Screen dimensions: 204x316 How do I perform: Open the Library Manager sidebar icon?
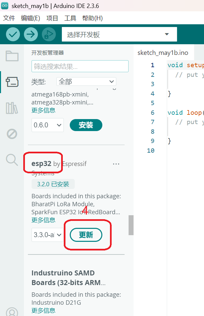12,108
